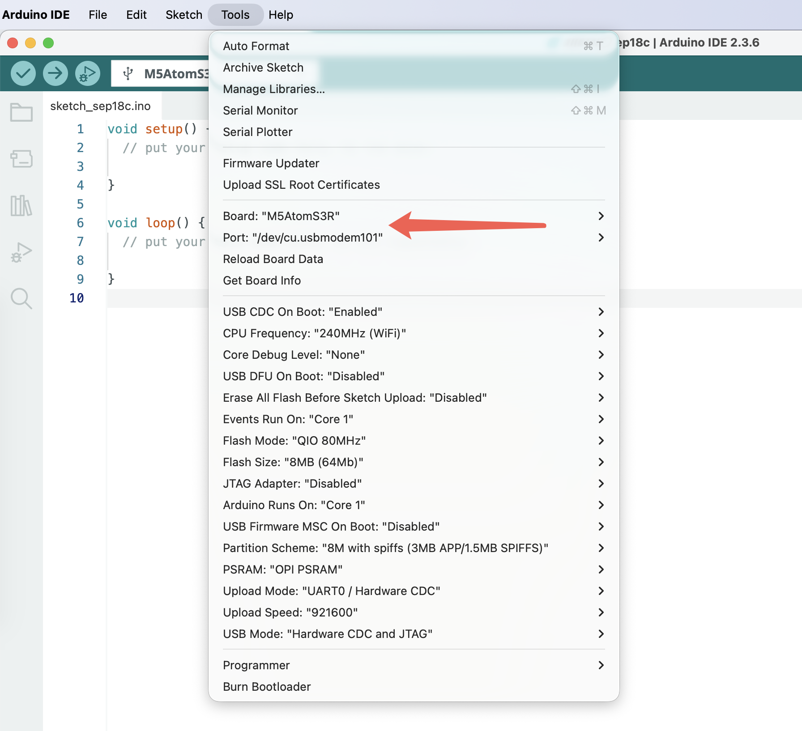The width and height of the screenshot is (802, 731).
Task: Open Manage Libraries...
Action: [x=414, y=89]
